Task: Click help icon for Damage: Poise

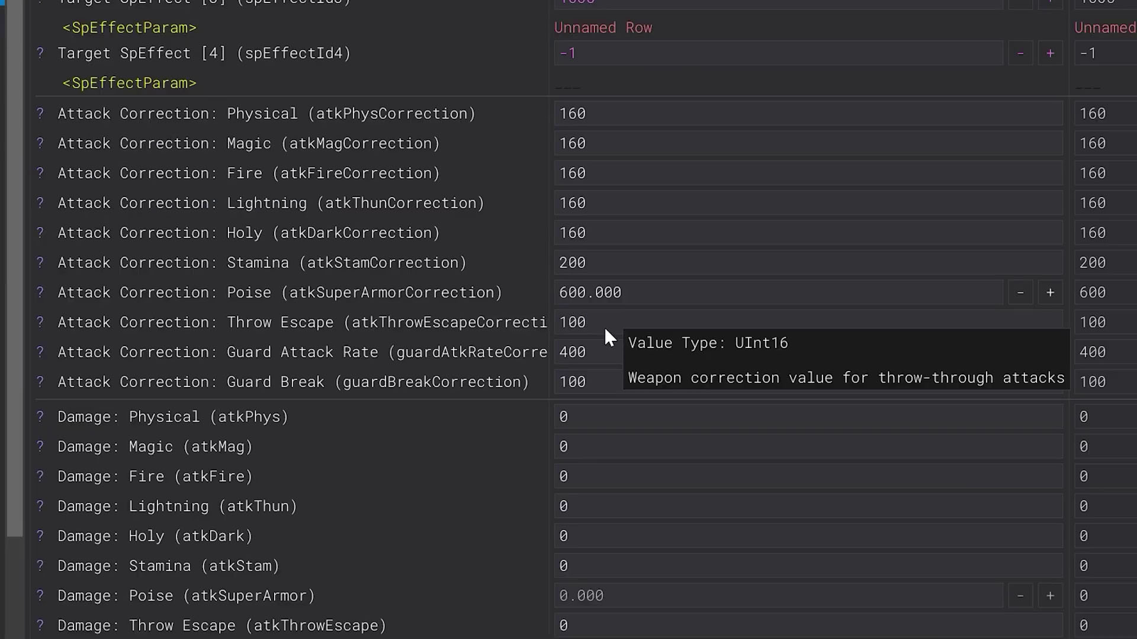Action: pyautogui.click(x=40, y=596)
